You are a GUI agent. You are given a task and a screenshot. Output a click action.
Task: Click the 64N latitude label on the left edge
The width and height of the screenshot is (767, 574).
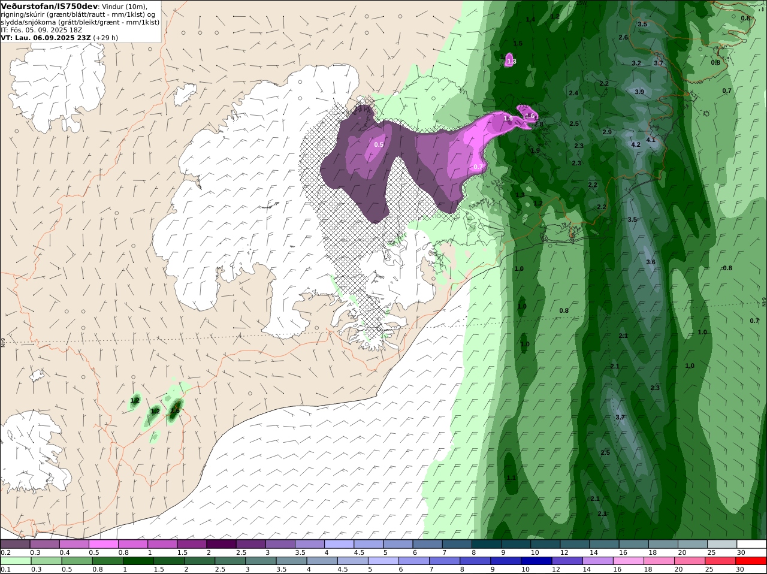[x=3, y=342]
